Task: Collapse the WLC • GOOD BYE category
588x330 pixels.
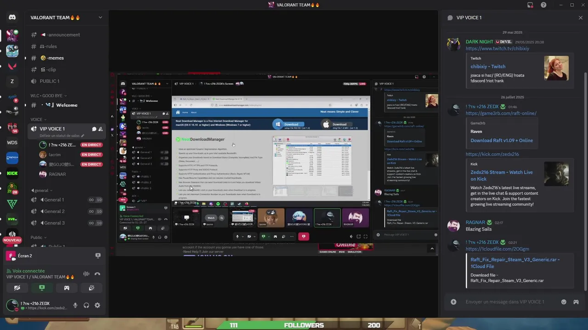Action: click(x=48, y=96)
